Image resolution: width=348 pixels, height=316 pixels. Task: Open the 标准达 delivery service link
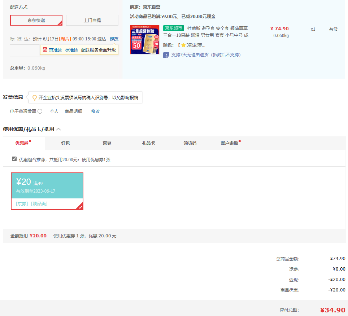pos(71,50)
